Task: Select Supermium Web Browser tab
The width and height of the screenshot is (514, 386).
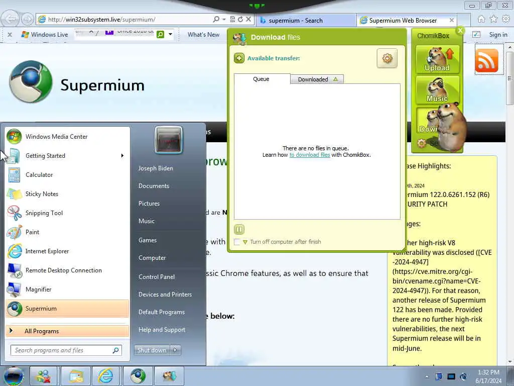Action: coord(403,20)
